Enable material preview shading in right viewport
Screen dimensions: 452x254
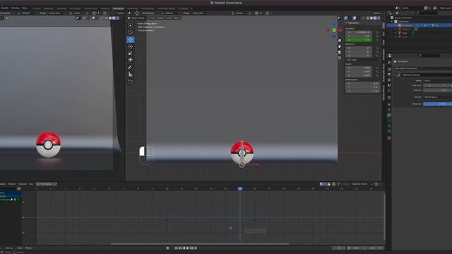375,18
